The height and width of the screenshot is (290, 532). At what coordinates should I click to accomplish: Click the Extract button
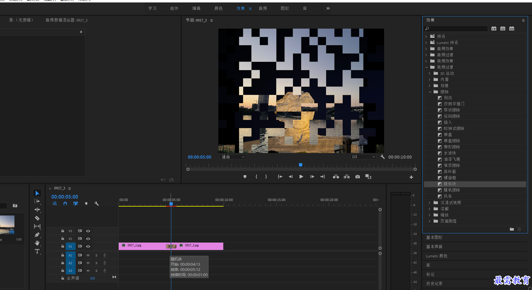(347, 177)
